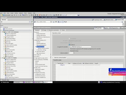Click the Device configuration icon under PLC_2
126x95 pixels.
pyautogui.click(x=6, y=60)
